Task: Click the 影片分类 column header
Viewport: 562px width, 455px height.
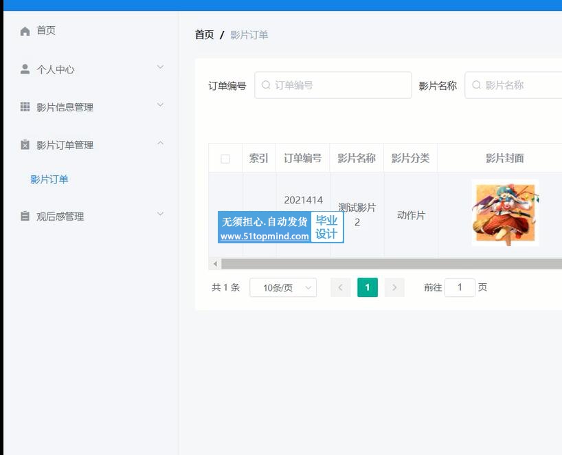Action: click(x=410, y=158)
